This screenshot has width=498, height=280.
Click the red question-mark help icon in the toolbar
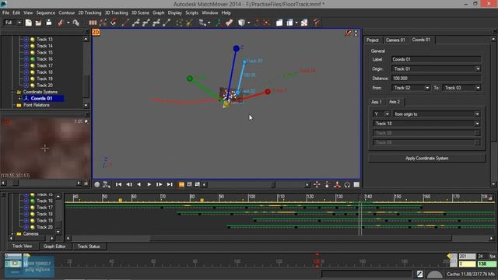tap(316, 23)
